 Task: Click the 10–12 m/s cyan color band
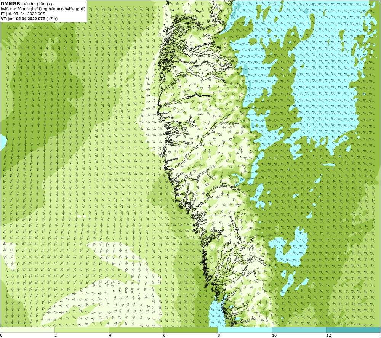pos(299,330)
